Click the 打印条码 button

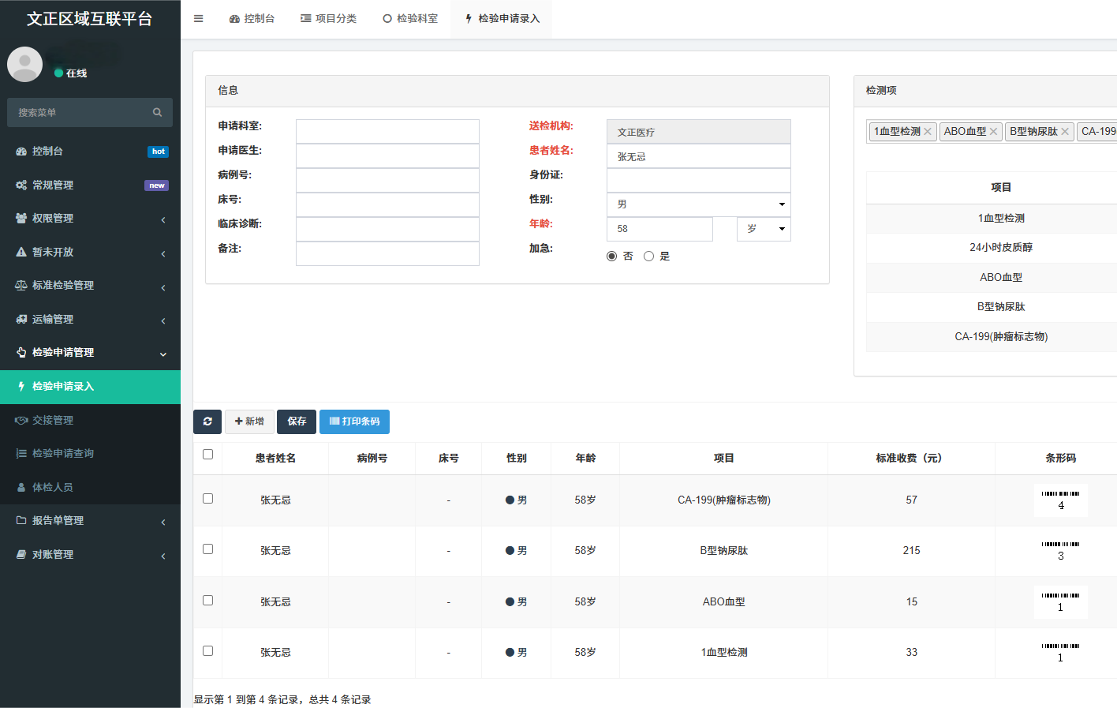tap(354, 421)
